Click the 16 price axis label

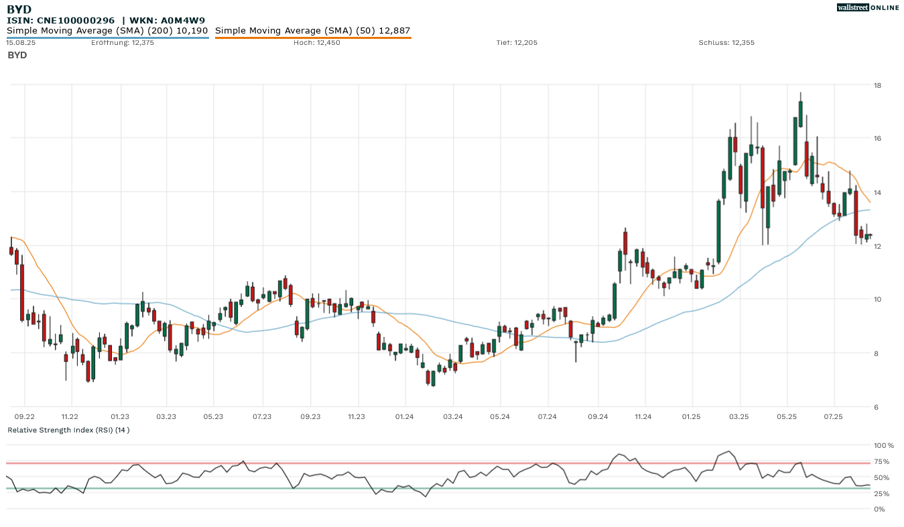tap(877, 139)
